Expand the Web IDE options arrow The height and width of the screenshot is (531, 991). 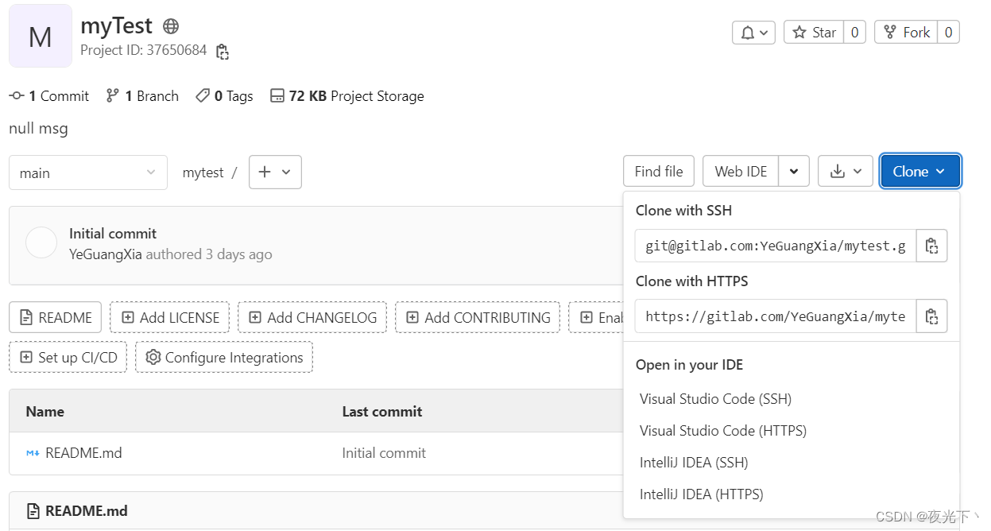pyautogui.click(x=794, y=171)
